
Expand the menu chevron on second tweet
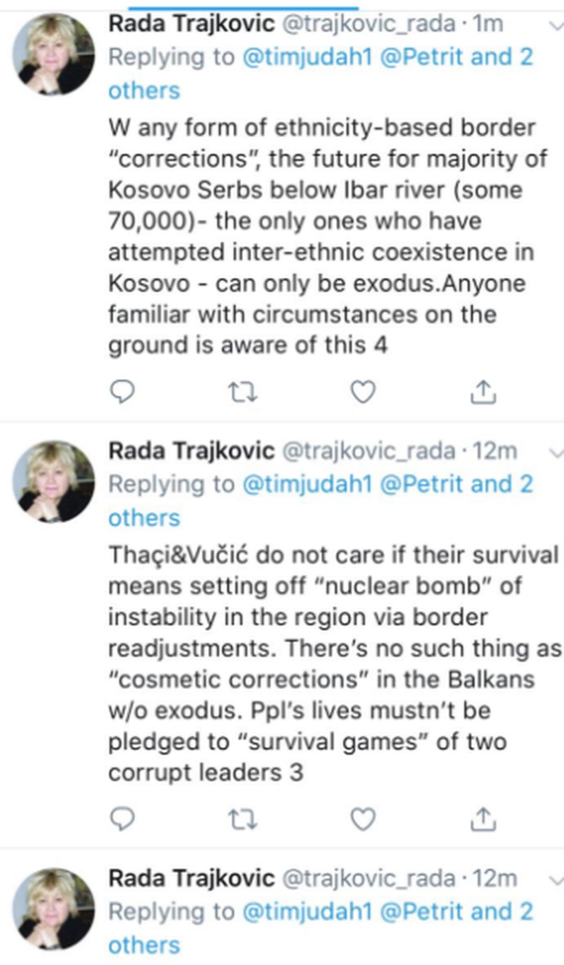(556, 452)
